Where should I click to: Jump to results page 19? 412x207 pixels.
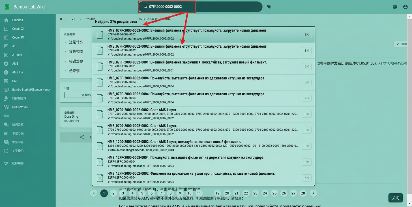217,193
